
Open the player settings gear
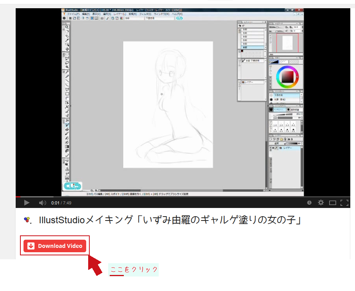321,202
